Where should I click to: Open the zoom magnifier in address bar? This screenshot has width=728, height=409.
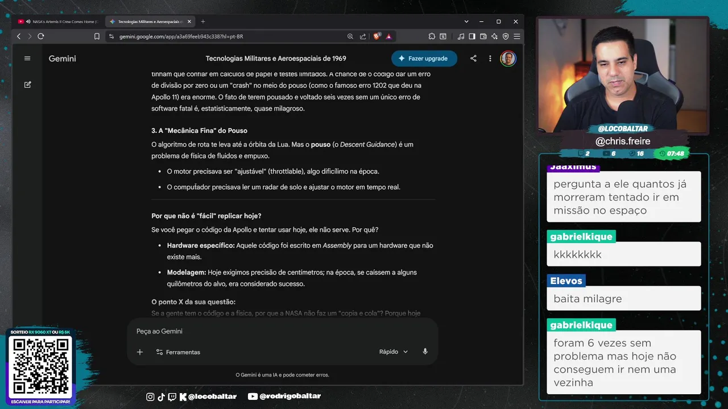coord(350,36)
